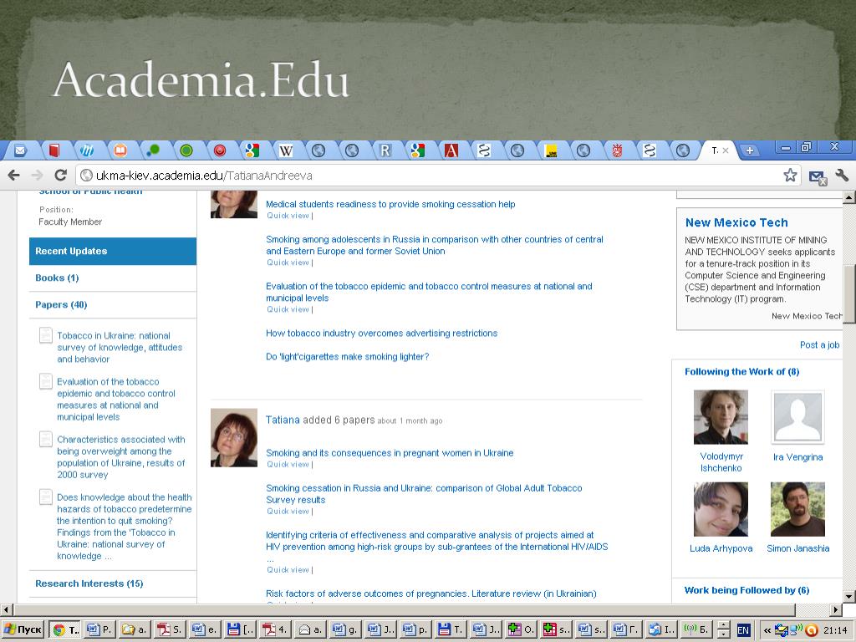The height and width of the screenshot is (642, 856).
Task: Open Smoking among adolescents in Russia paper
Action: point(435,245)
